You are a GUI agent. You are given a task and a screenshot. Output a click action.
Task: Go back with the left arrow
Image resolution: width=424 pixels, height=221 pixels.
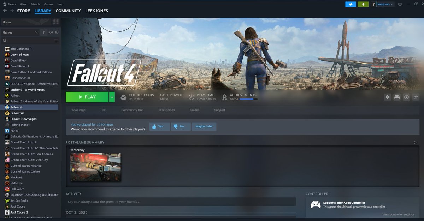tap(5, 11)
